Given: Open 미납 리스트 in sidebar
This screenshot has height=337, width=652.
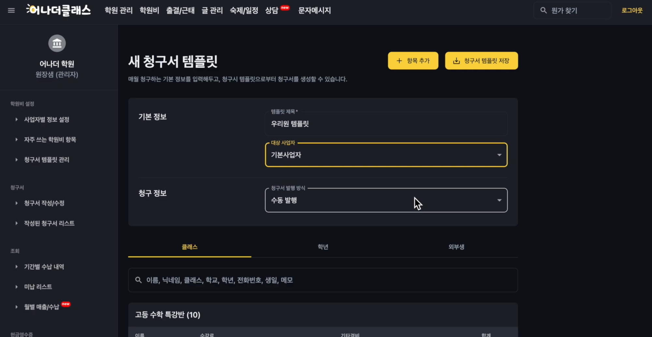Looking at the screenshot, I should point(38,287).
